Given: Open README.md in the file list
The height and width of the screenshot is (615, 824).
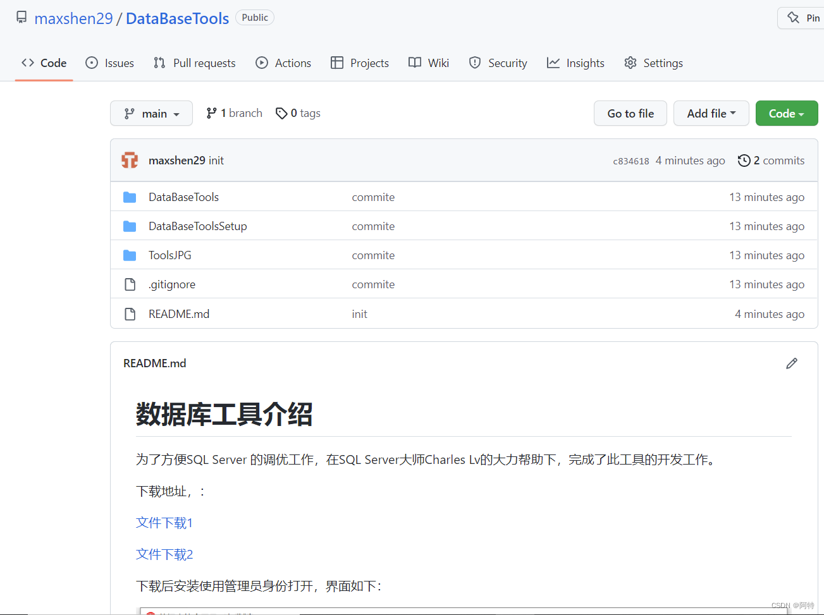Looking at the screenshot, I should click(179, 314).
